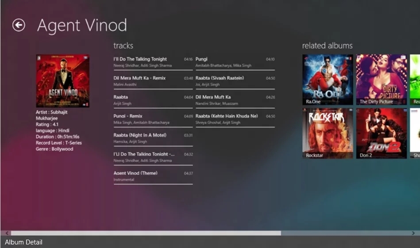
Task: Play Dil Mera Muft Ka 04:26 track
Action: coord(235,100)
